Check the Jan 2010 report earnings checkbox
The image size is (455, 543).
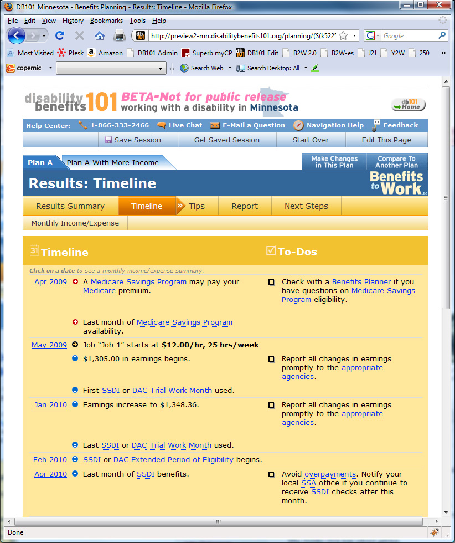click(x=272, y=405)
